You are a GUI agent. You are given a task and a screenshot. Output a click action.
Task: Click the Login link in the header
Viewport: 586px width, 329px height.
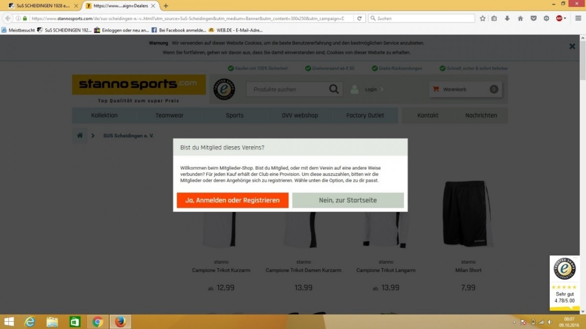[x=371, y=90]
